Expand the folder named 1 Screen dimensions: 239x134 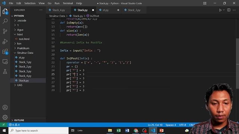(18, 25)
